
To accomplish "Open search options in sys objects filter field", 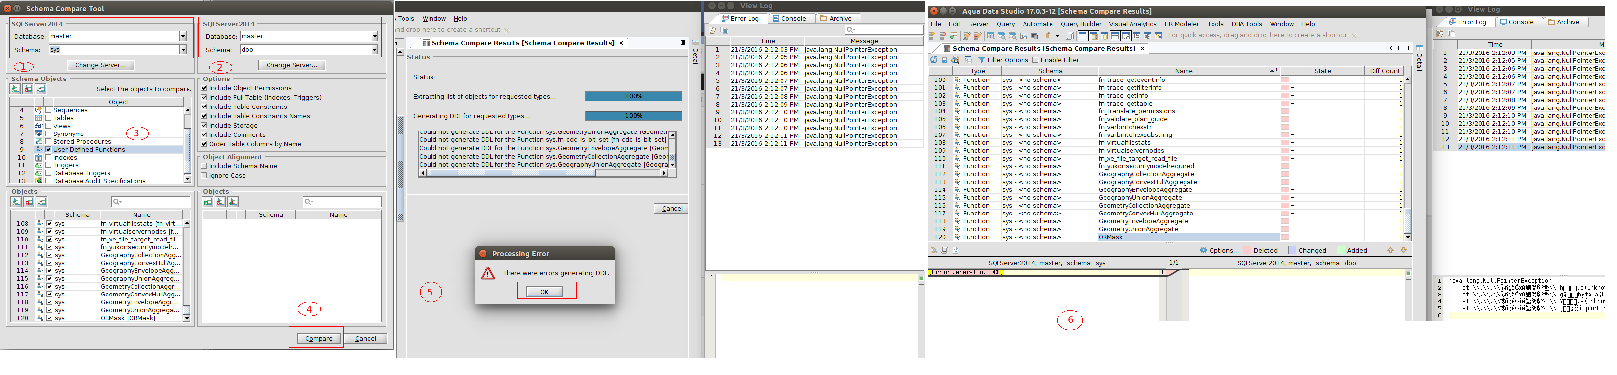I will 117,202.
